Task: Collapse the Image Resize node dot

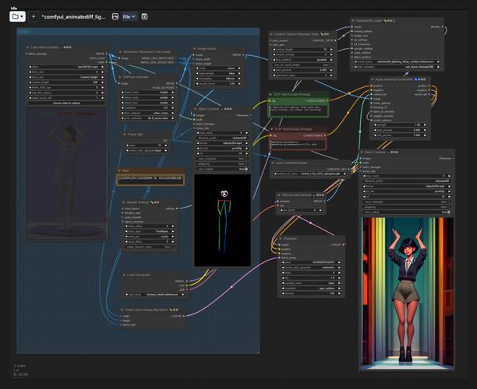Action: click(195, 48)
